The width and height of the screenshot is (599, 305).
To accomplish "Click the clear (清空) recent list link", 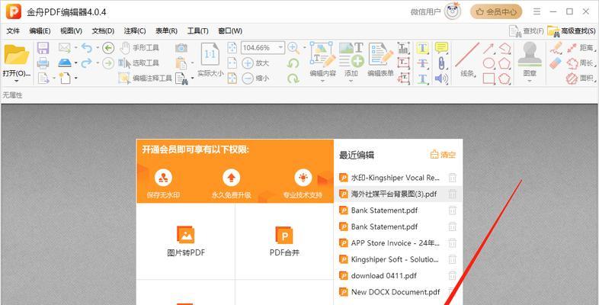I will 443,155.
